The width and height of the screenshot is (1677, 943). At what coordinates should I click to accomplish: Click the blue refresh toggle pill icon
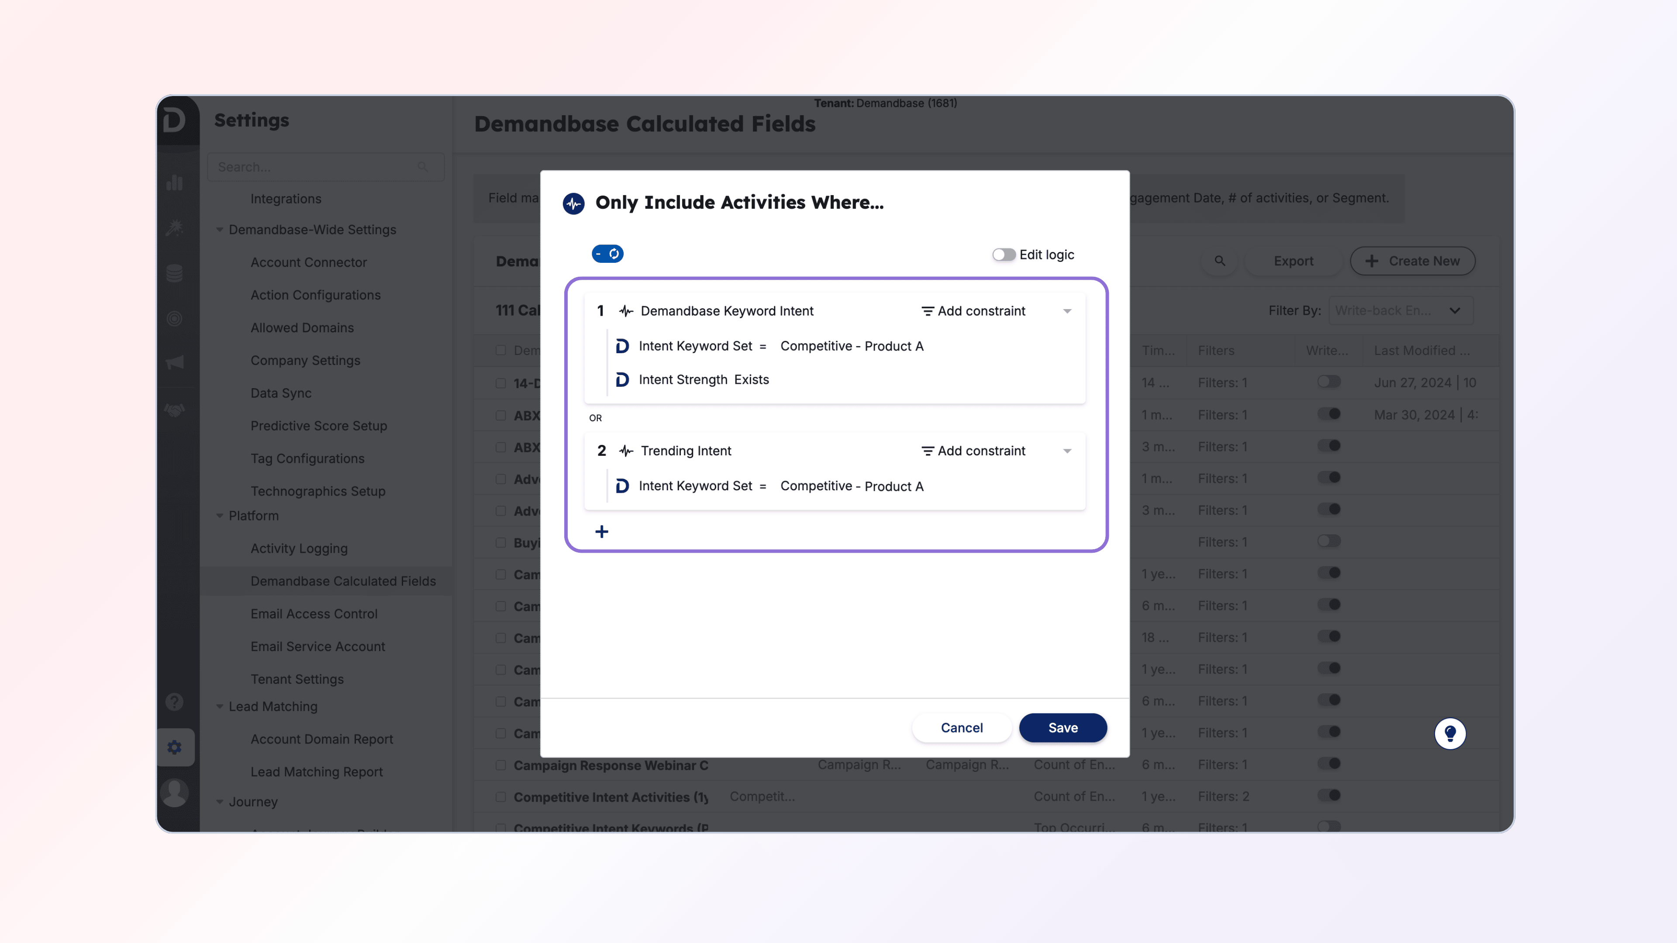click(607, 254)
